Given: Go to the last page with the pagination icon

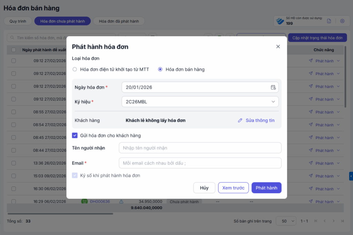Looking at the screenshot, I should 342,221.
